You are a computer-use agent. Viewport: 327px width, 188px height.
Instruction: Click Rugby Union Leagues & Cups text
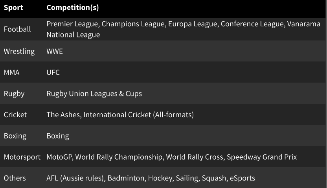pyautogui.click(x=94, y=94)
